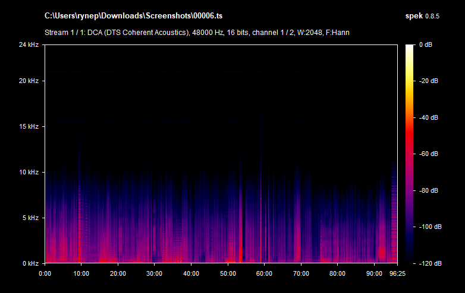Click the 50:00 time axis marker

tap(228, 273)
